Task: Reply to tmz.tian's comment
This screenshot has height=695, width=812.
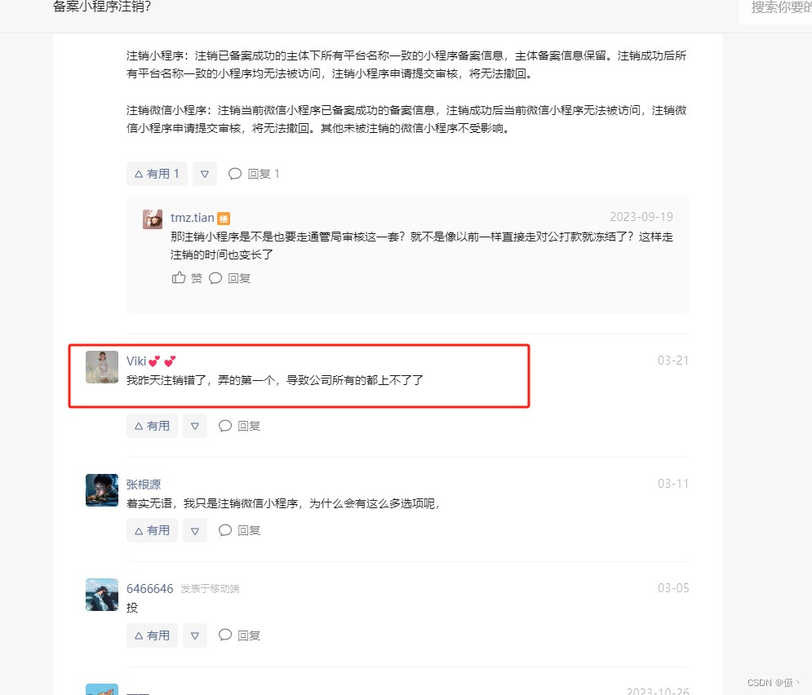Action: [x=229, y=278]
